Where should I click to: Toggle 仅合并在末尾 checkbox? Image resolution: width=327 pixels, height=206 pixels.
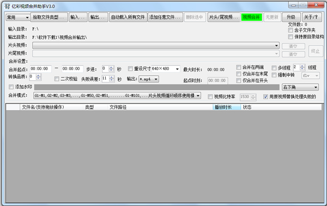[239, 74]
